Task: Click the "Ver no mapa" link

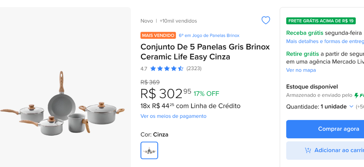Action: pyautogui.click(x=301, y=70)
